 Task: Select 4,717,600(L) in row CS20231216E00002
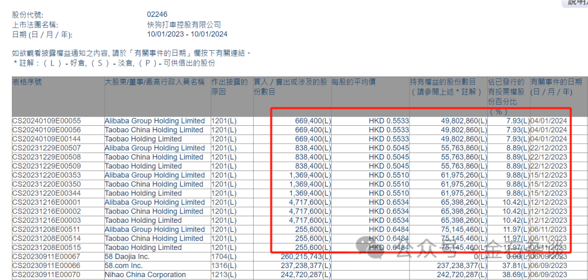[309, 211]
